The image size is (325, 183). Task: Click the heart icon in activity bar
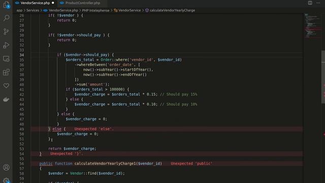tap(6, 86)
